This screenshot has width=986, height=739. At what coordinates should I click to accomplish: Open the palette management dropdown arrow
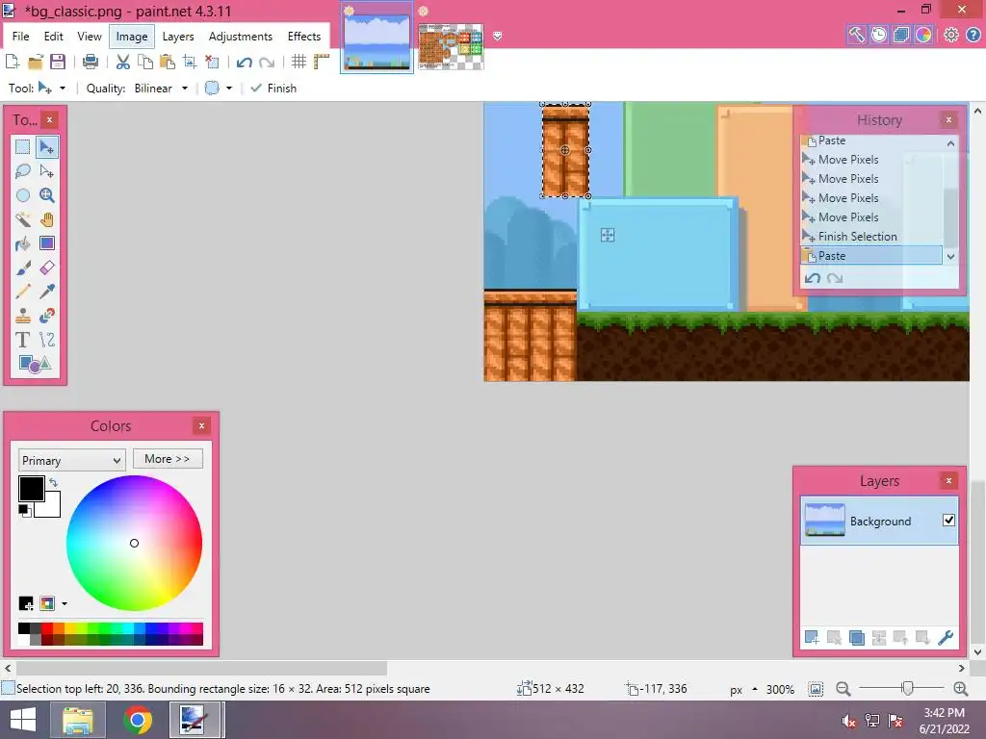tap(65, 604)
